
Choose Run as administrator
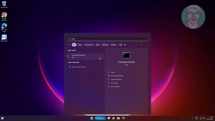tap(117, 76)
